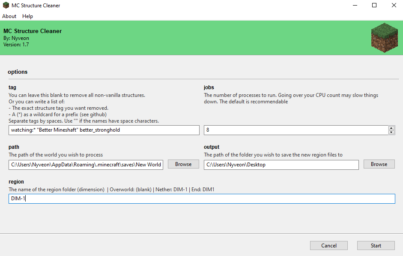The image size is (403, 256).
Task: Open the About menu
Action: pos(9,16)
